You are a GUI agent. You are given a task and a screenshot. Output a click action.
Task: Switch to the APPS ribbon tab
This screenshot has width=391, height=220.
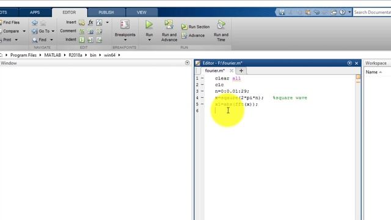[x=35, y=12]
